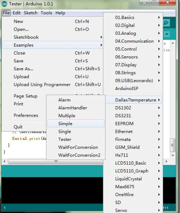The width and height of the screenshot is (180, 213).
Task: Open the WaitForConversion example
Action: (x=76, y=147)
